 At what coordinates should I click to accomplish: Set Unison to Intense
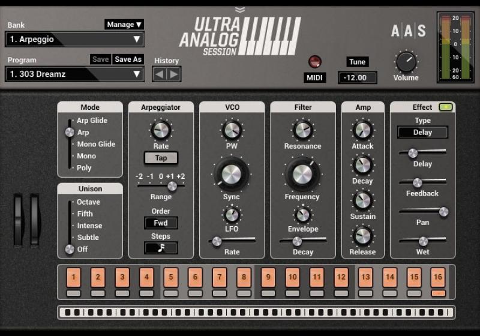tap(89, 226)
